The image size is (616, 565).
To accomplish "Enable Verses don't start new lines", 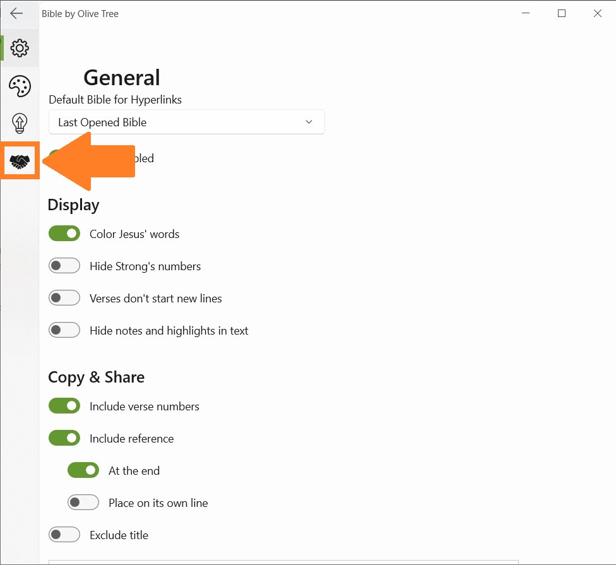I will click(x=64, y=298).
